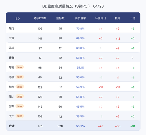Image resolution: width=146 pixels, height=135 pixels.
Task: Click the 达标数 value 66
Action: (60, 107)
